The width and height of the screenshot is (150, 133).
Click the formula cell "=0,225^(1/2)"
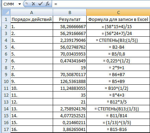click(118, 61)
